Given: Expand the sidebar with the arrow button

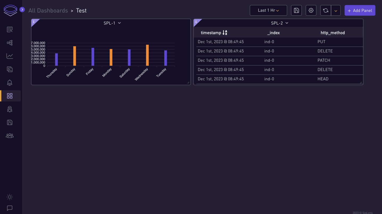Looking at the screenshot, I should 22,10.
